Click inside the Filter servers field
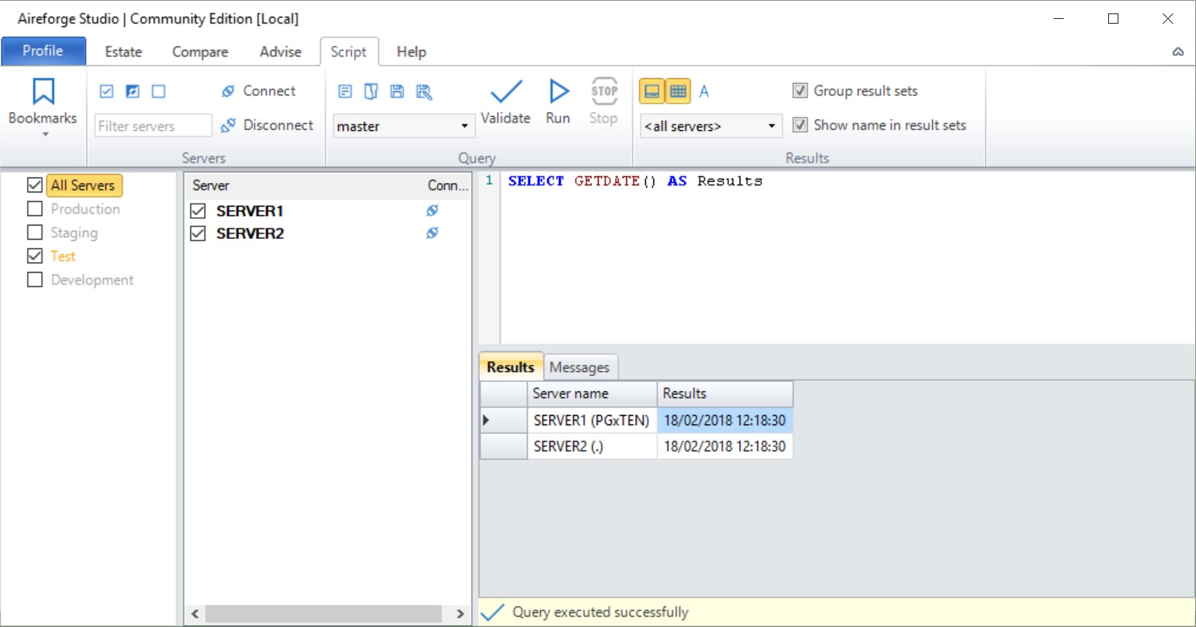Image resolution: width=1196 pixels, height=627 pixels. 153,126
